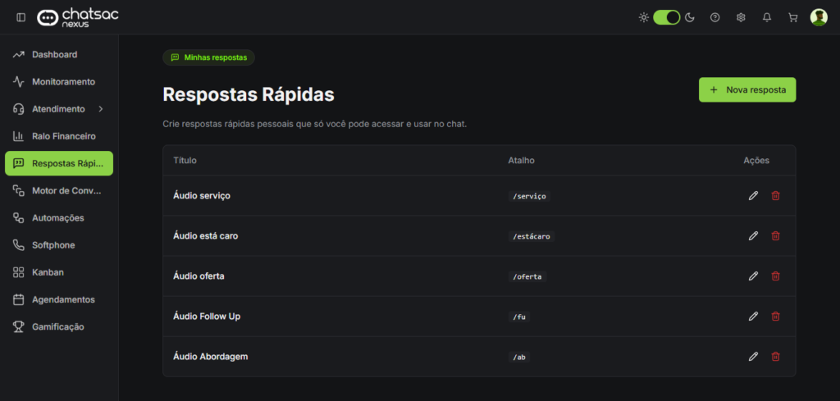
Task: Click the Minhas respostas badge
Action: [x=209, y=57]
